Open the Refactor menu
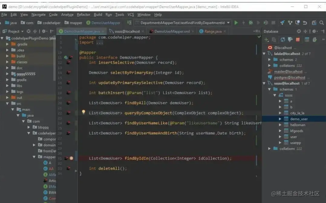This screenshot has height=203, width=326. [83, 14]
